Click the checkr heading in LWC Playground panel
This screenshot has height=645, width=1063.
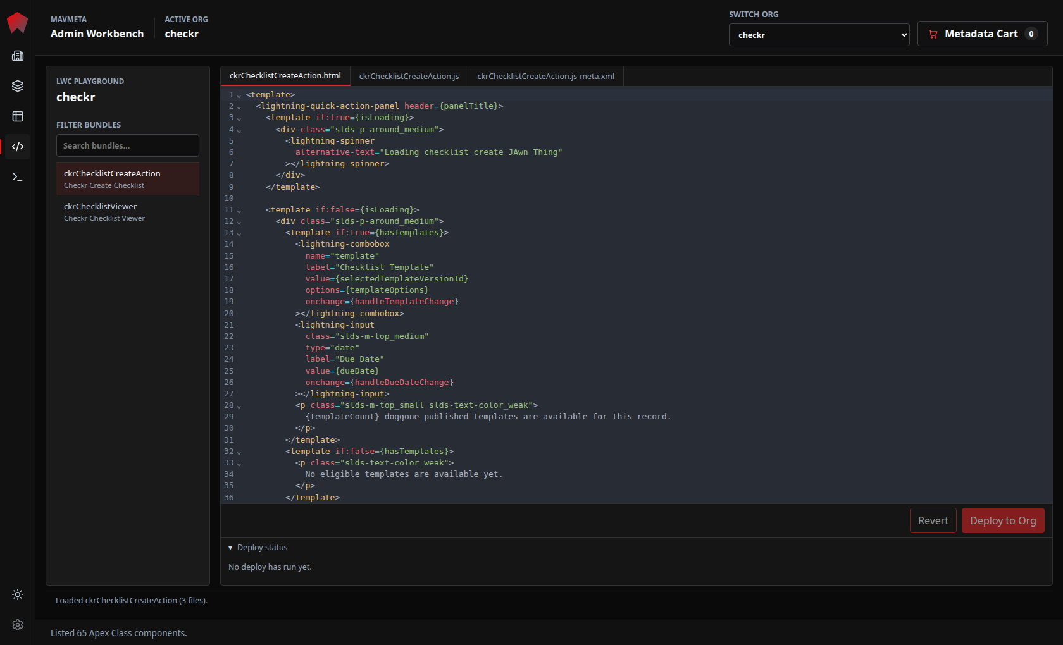(x=76, y=97)
